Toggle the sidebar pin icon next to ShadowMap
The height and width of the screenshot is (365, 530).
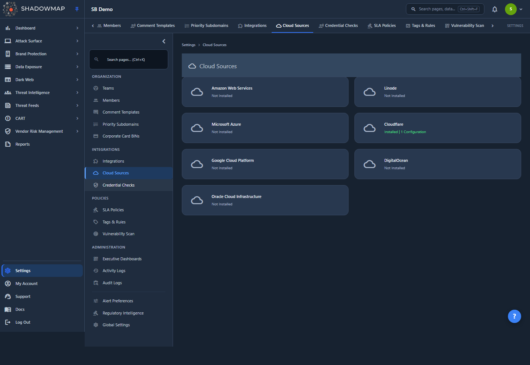coord(77,9)
